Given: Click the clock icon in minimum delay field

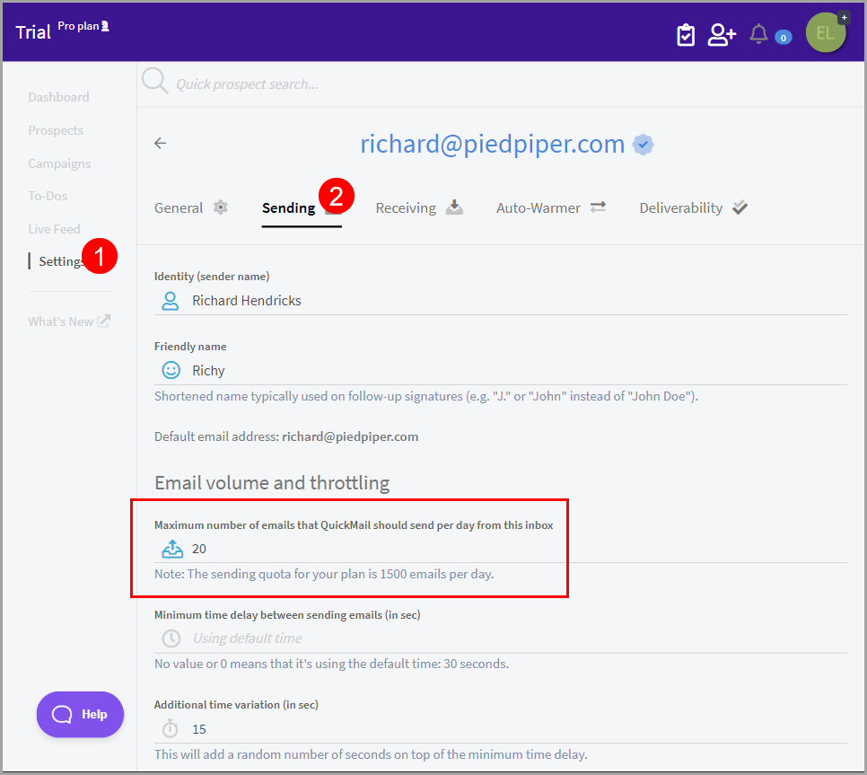Looking at the screenshot, I should click(x=171, y=638).
